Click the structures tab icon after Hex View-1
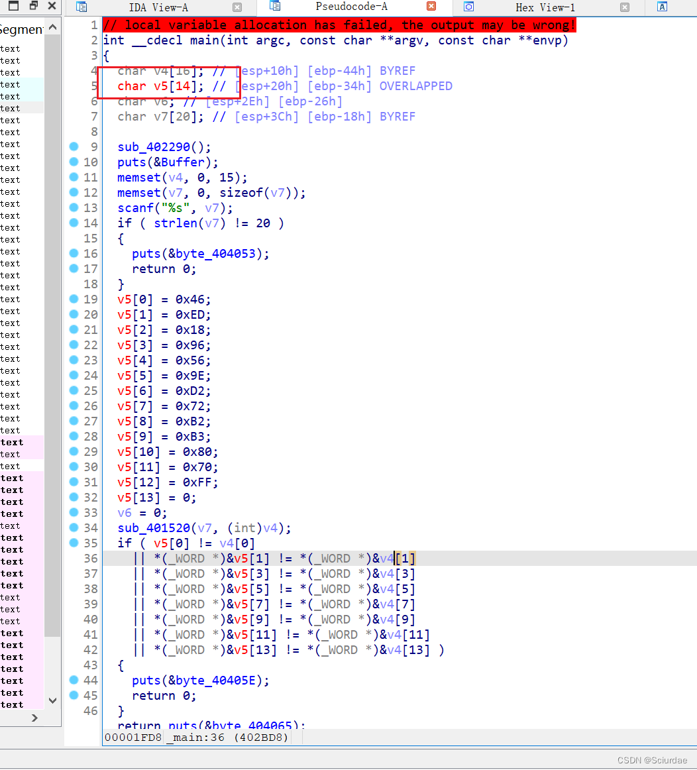 [x=662, y=7]
